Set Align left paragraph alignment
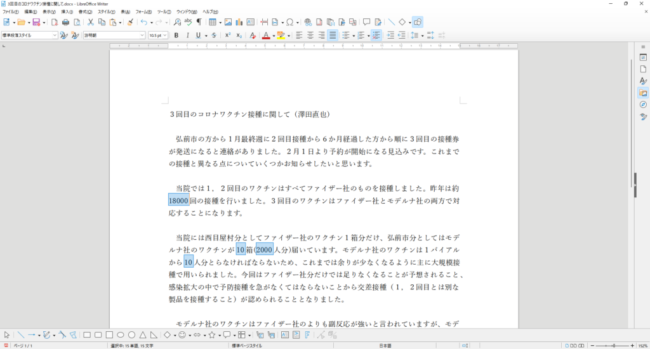Screen dimensions: 650x349 click(x=299, y=36)
